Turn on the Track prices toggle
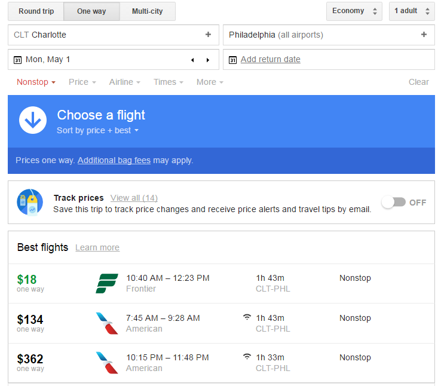The width and height of the screenshot is (438, 386). 394,202
